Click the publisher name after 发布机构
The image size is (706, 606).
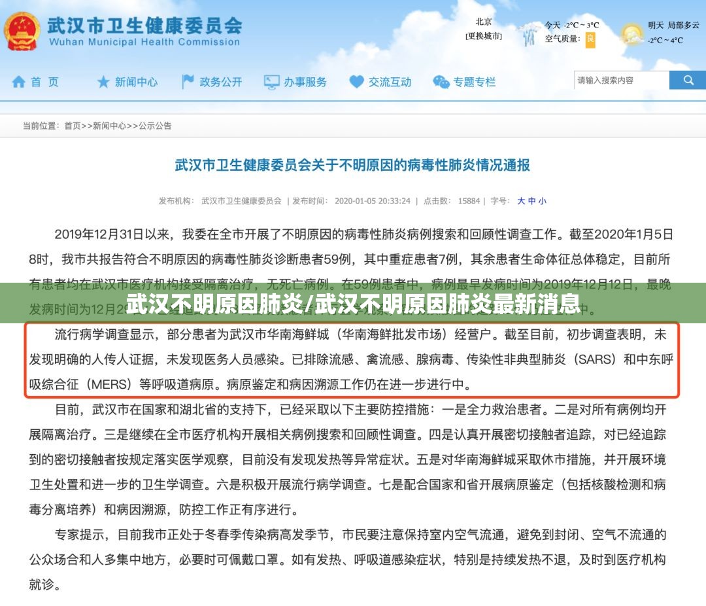click(x=241, y=201)
